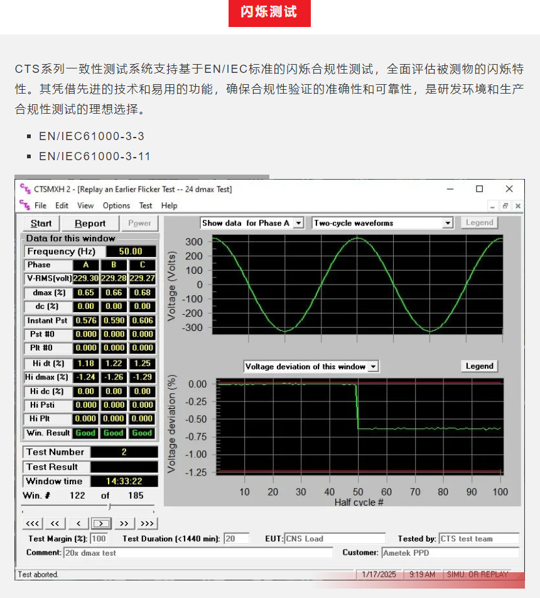This screenshot has width=540, height=598.
Task: Jump to the last window with >>> button
Action: pos(147,523)
